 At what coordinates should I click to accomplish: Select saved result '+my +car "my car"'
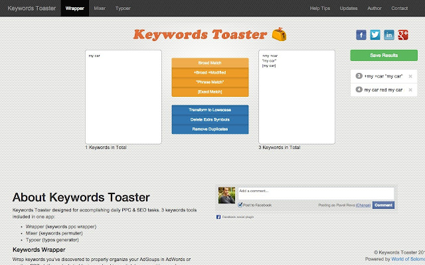pos(384,76)
